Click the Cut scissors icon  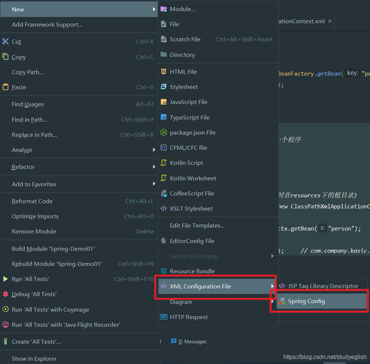(6, 42)
